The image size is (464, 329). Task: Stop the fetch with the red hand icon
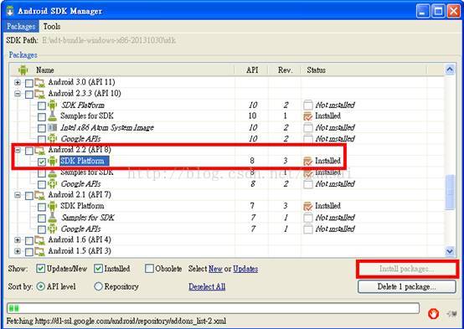coord(433,313)
